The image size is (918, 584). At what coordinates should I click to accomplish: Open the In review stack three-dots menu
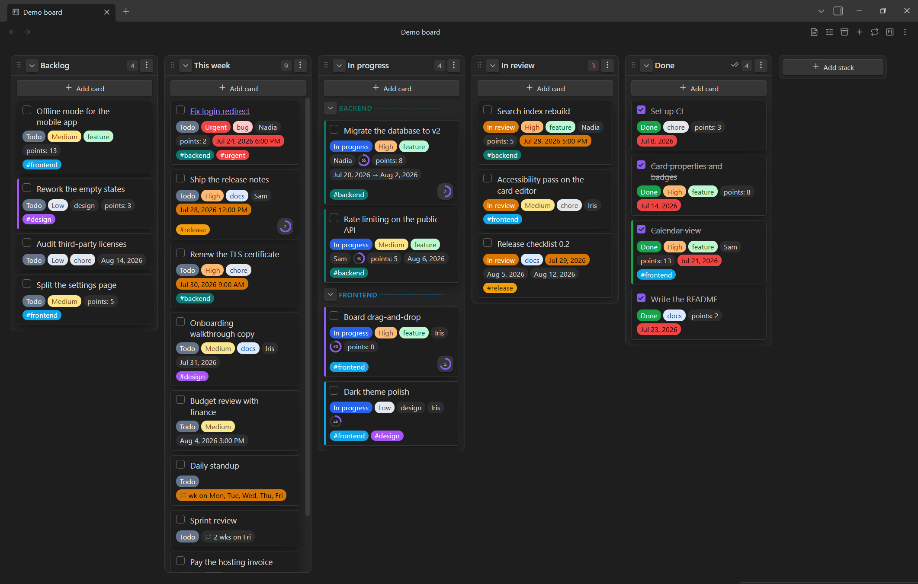[607, 65]
